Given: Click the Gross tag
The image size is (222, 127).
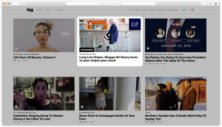Looking at the screenshot, I should 157,64.
